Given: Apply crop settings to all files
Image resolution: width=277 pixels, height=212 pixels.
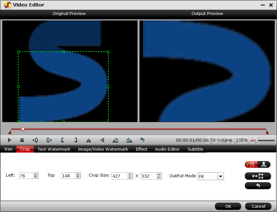Looking at the screenshot, I should pyautogui.click(x=258, y=176).
